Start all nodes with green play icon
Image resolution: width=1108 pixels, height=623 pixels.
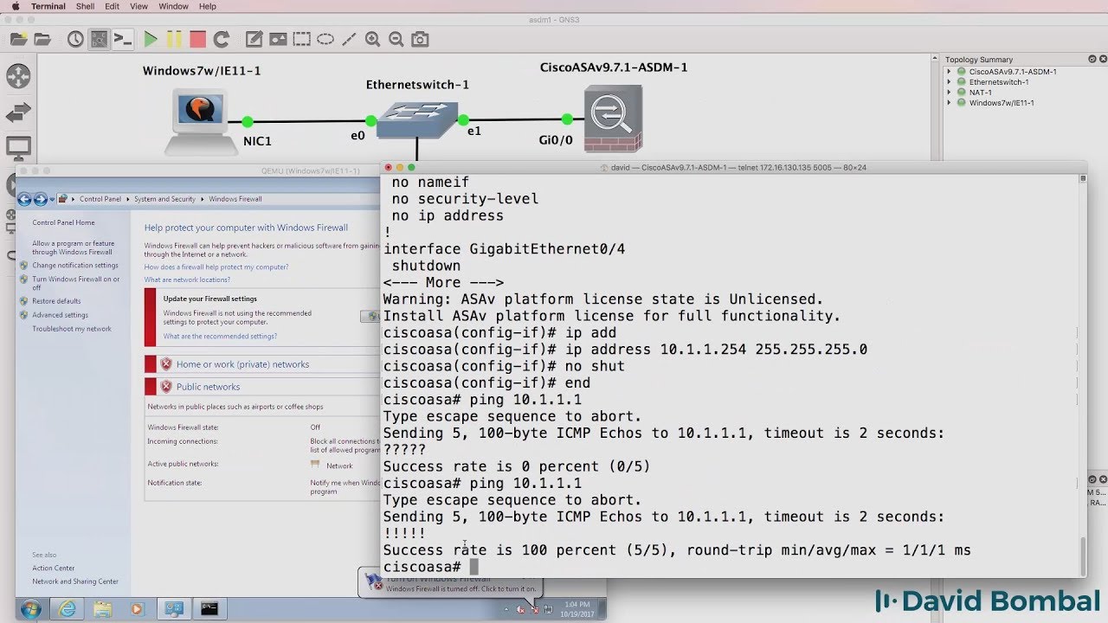(x=151, y=39)
